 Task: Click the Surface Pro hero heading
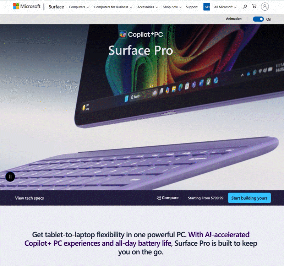pyautogui.click(x=141, y=50)
